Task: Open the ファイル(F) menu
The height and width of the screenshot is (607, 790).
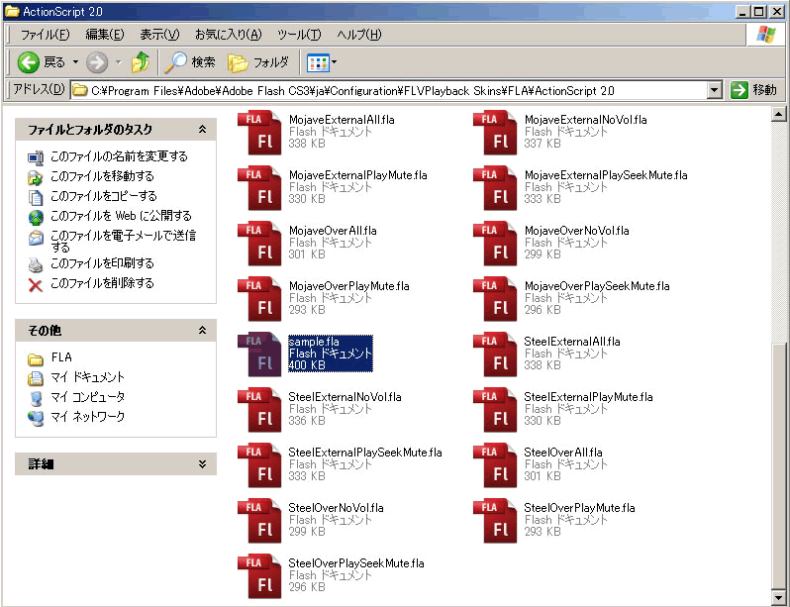Action: [45, 35]
